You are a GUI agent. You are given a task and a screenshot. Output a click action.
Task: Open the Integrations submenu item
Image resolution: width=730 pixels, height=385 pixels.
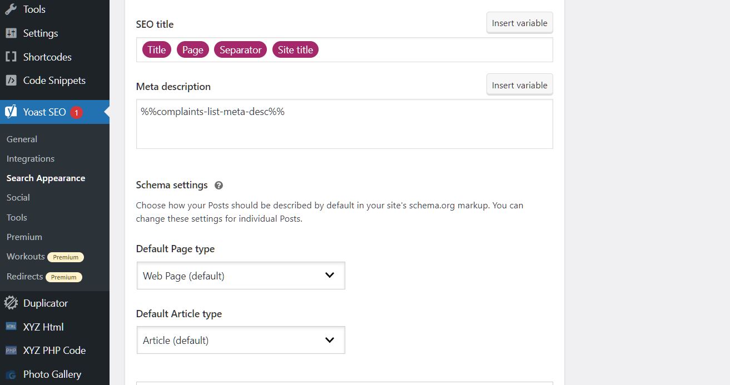(x=31, y=159)
